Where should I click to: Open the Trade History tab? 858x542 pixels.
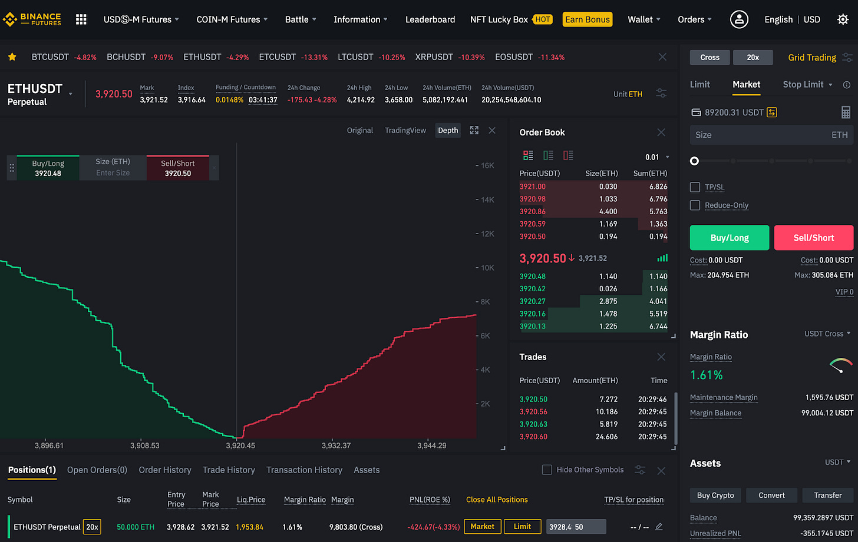[229, 470]
